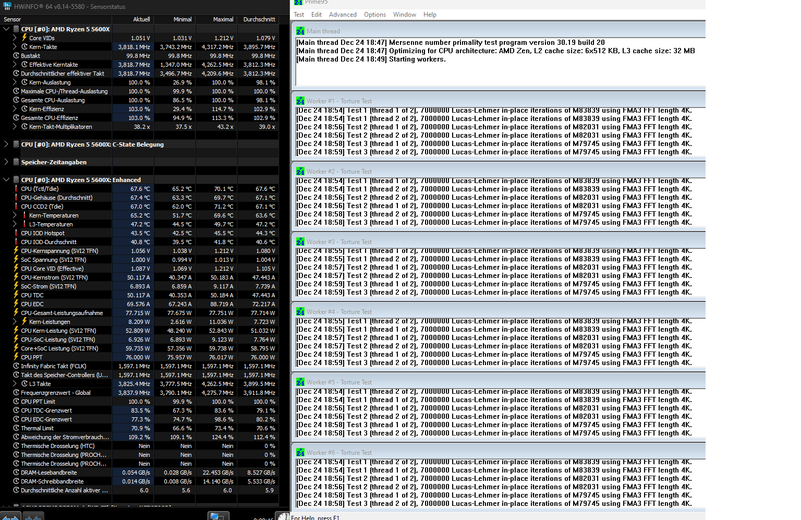Click the Worker #1 Torture Test window icon
The image size is (801, 520).
coord(300,101)
